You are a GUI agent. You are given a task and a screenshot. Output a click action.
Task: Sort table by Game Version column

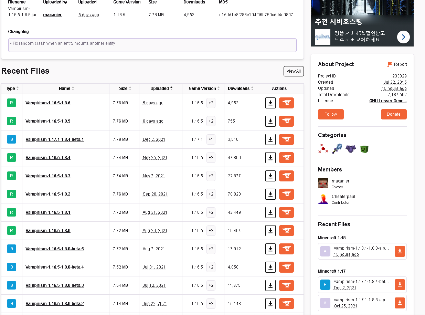point(203,88)
